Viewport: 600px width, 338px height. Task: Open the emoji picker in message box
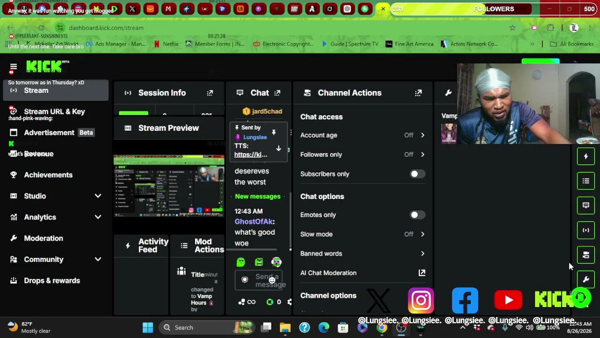[x=272, y=280]
